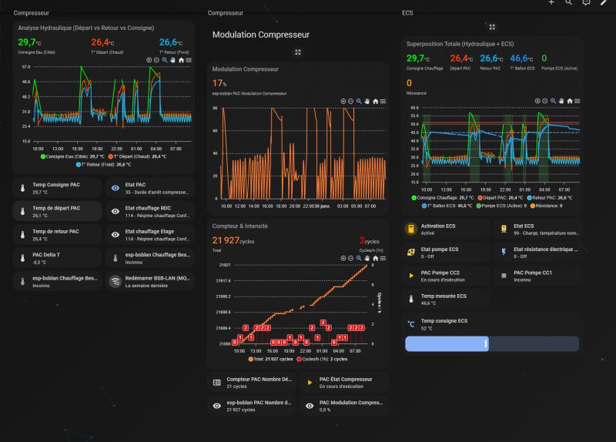Open the hamburger menu on Analyse Hydraulique chart
The height and width of the screenshot is (442, 616).
(189, 60)
